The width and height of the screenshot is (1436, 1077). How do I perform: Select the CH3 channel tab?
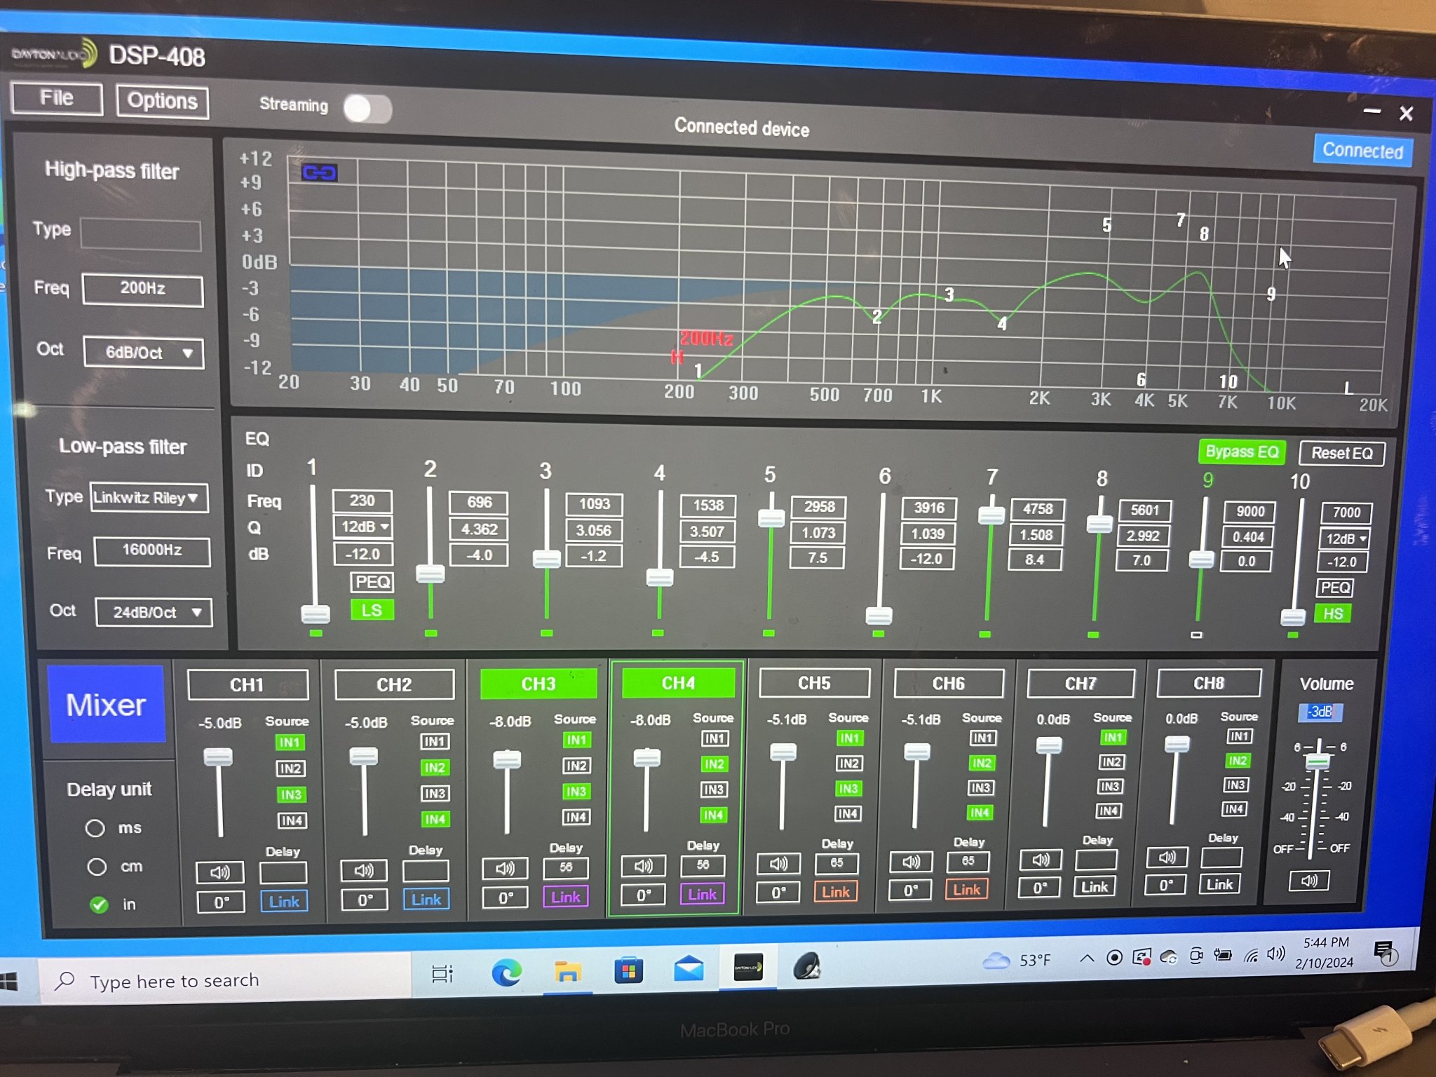[x=538, y=684]
